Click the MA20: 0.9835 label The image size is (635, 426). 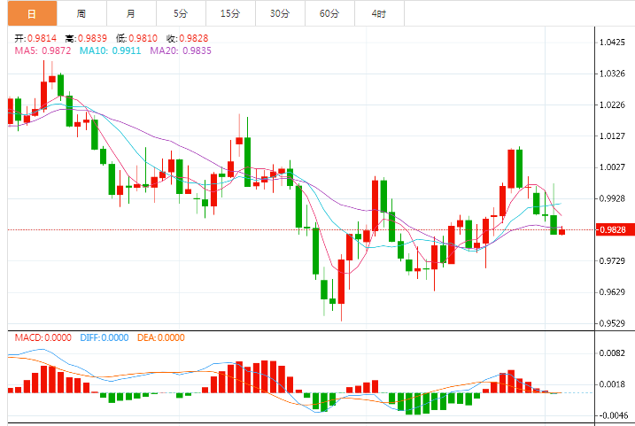(x=181, y=50)
